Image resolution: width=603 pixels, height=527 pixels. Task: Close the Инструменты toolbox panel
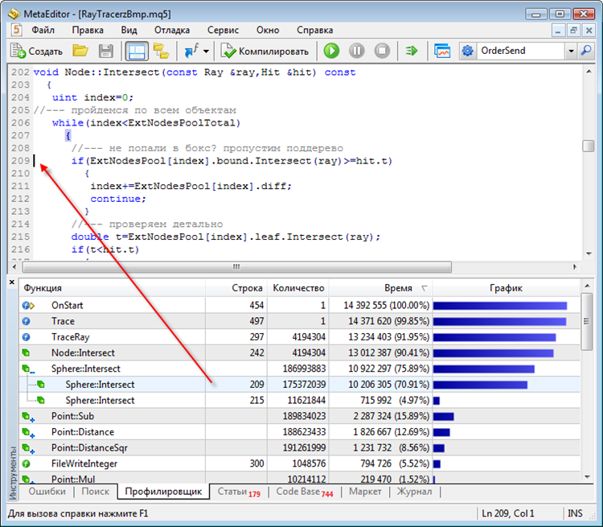tap(12, 282)
